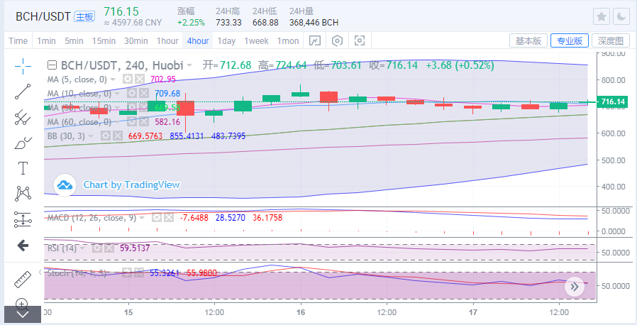637x325 pixels.
Task: Open settings for MA (60, close, 0)
Action: tap(132, 122)
